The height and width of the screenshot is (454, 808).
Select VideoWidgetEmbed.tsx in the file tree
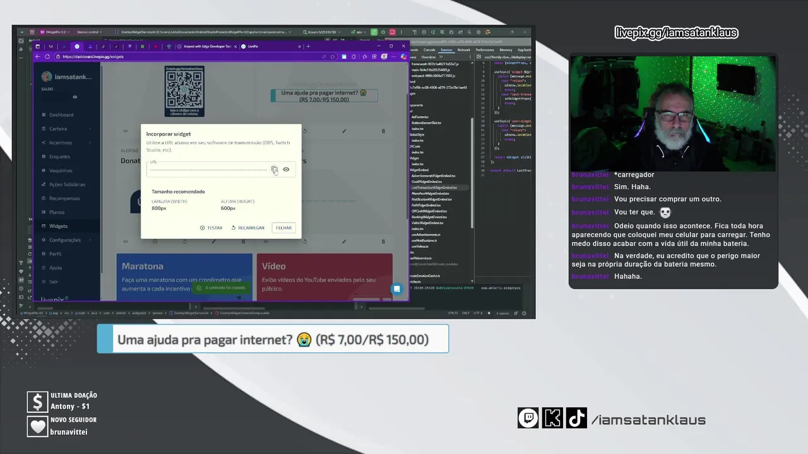point(427,223)
